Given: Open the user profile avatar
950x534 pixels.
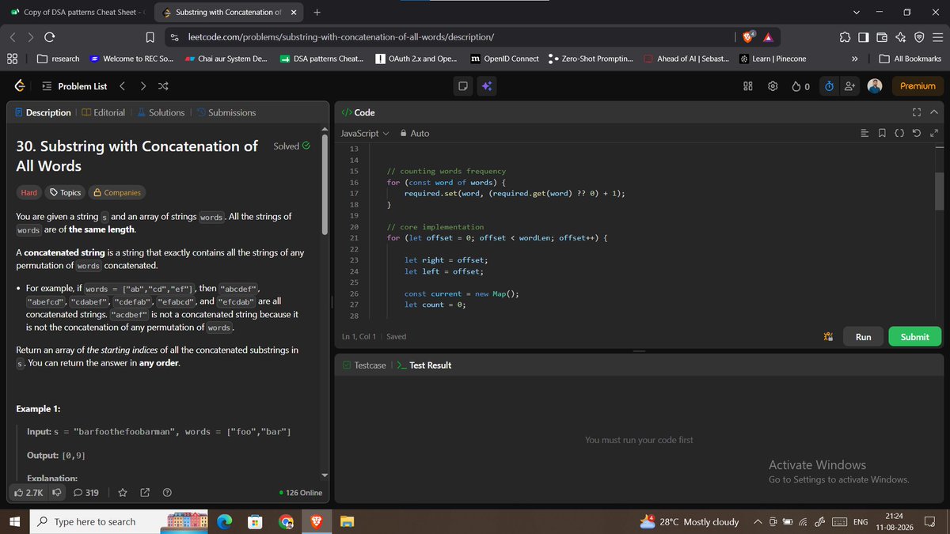Looking at the screenshot, I should 875,85.
